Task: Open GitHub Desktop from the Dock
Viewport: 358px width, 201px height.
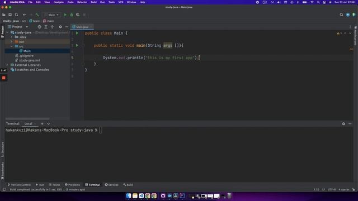Action: pyautogui.click(x=163, y=196)
